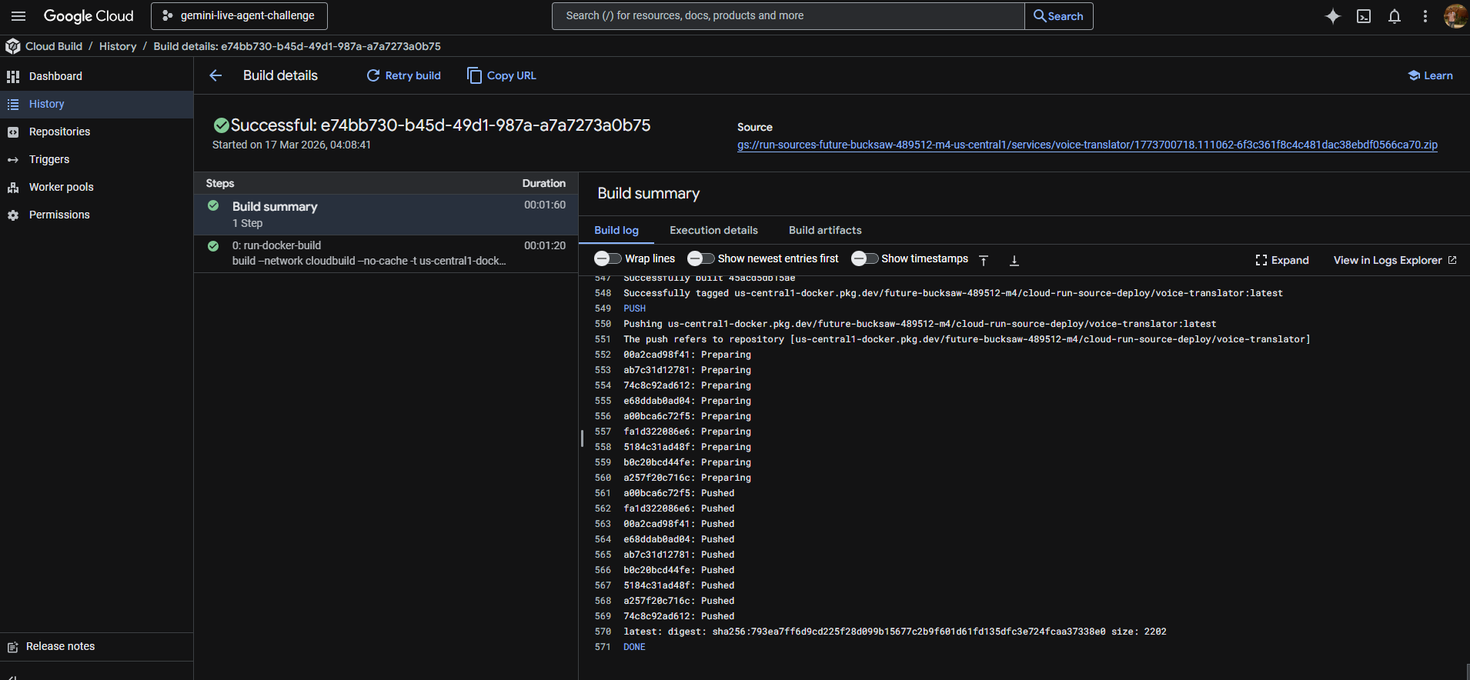Click the Google Cloud logo
1470x680 pixels.
[89, 16]
